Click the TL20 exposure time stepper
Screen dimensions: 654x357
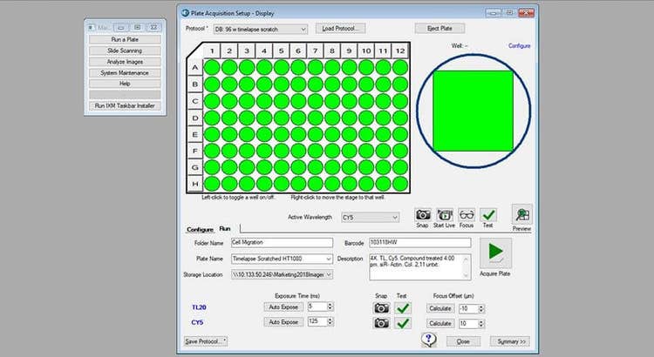pos(330,306)
